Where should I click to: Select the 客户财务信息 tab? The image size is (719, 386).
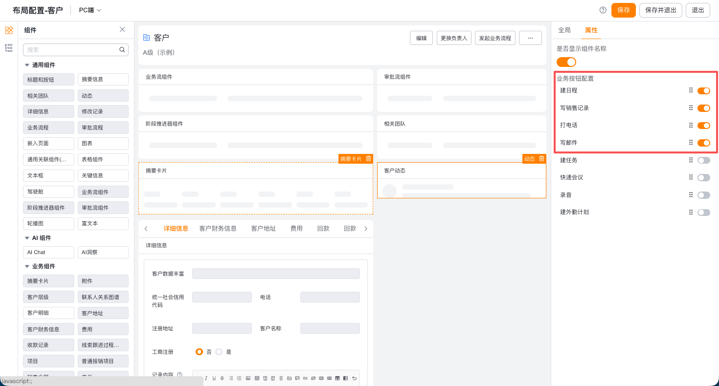[x=218, y=229]
